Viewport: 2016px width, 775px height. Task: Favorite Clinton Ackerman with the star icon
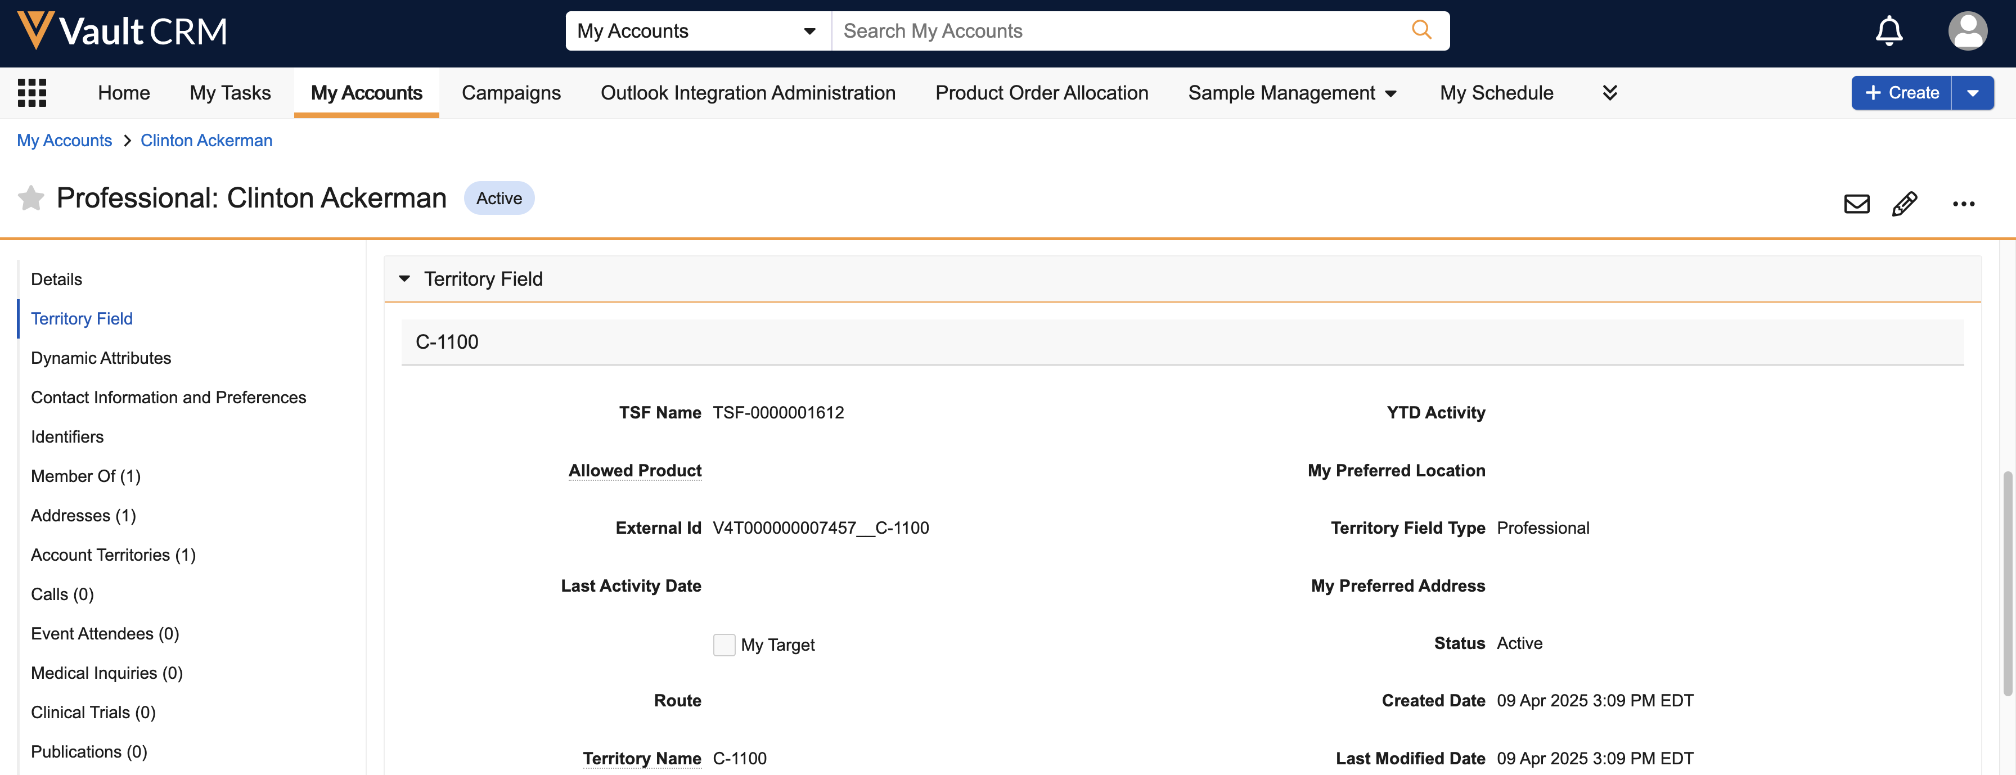[31, 198]
